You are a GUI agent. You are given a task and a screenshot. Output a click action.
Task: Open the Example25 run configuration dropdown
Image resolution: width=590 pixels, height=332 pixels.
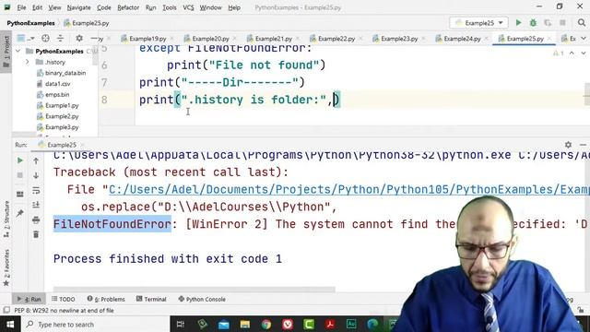click(478, 23)
